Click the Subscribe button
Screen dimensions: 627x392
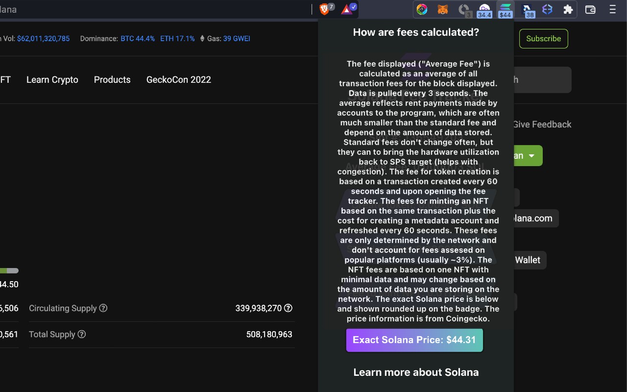(543, 38)
